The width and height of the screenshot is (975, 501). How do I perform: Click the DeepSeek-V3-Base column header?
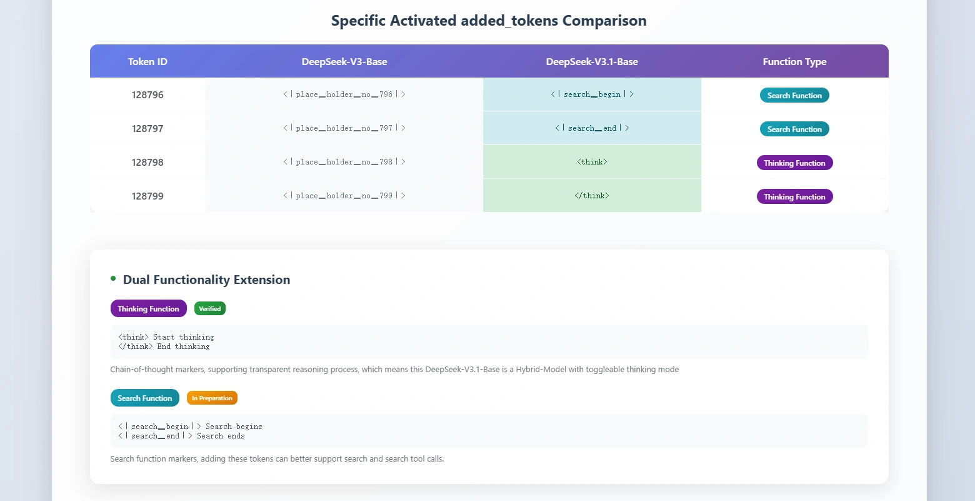pos(344,61)
